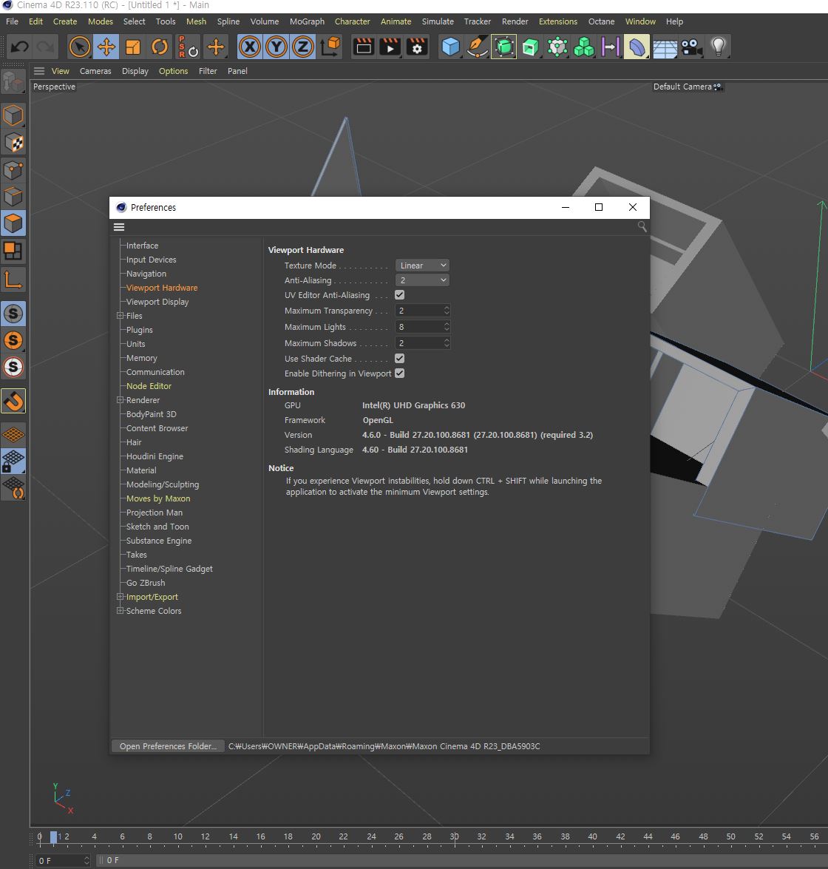The image size is (828, 869).
Task: Expand the Renderer tree node
Action: pyautogui.click(x=120, y=399)
